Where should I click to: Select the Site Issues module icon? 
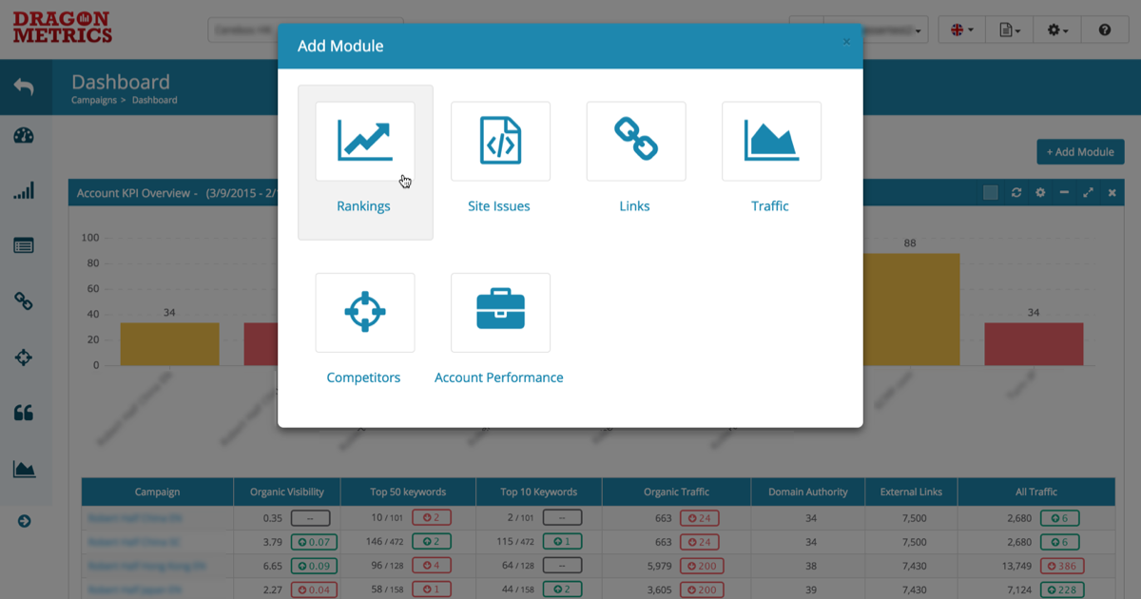coord(500,141)
